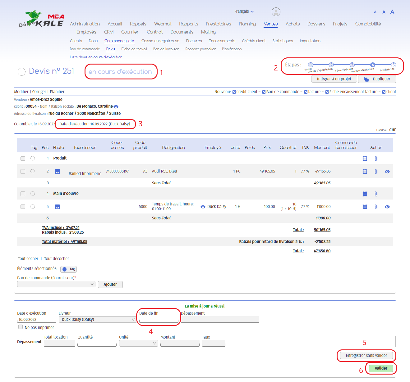Click the user profile avatar icon
410x382 pixels.
point(276,12)
